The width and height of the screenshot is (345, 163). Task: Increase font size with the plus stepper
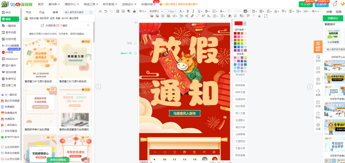click(175, 11)
